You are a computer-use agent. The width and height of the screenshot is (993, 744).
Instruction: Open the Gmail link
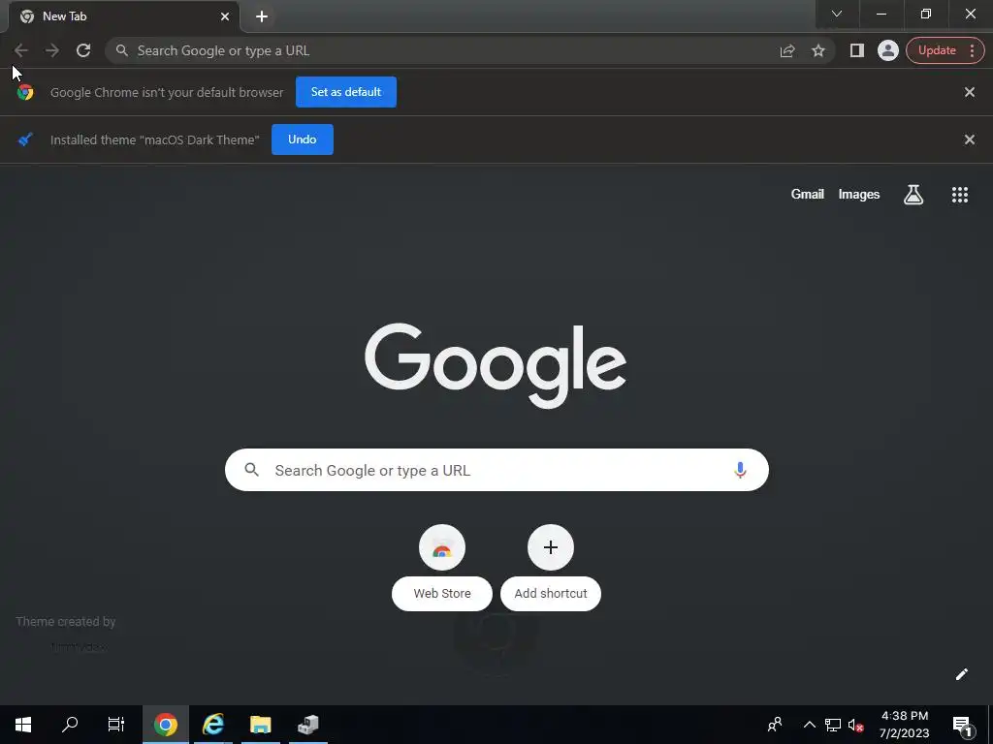click(808, 194)
